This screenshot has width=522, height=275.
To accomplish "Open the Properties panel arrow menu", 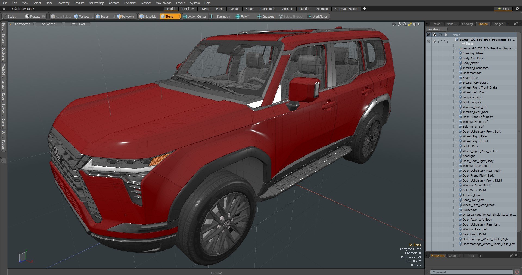I will tap(520, 255).
